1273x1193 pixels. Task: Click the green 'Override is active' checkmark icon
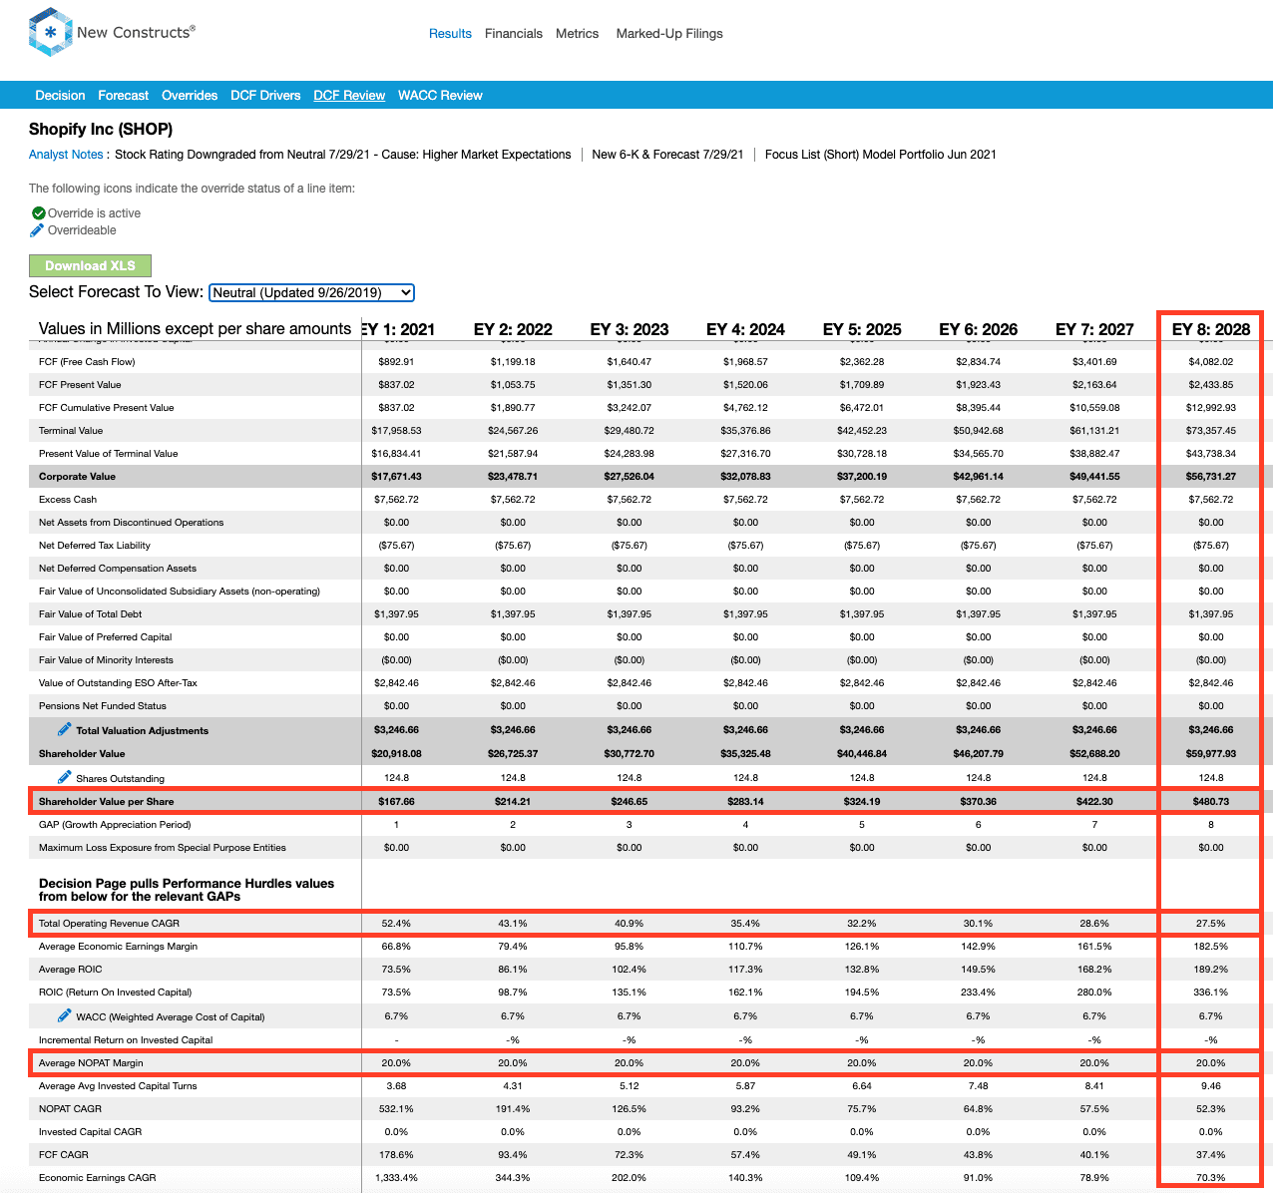38,213
